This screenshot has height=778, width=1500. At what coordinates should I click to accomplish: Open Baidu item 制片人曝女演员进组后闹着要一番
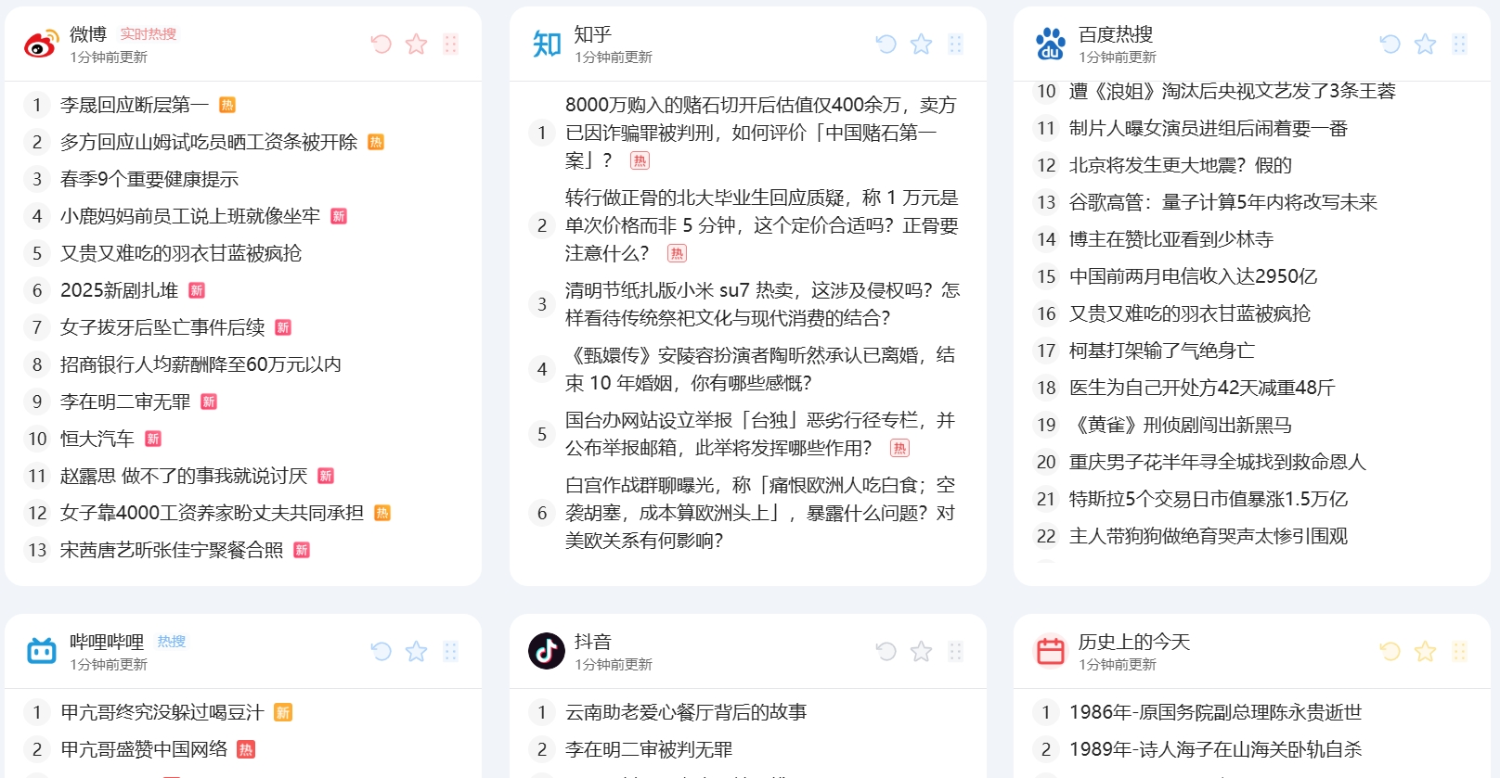coord(1209,128)
